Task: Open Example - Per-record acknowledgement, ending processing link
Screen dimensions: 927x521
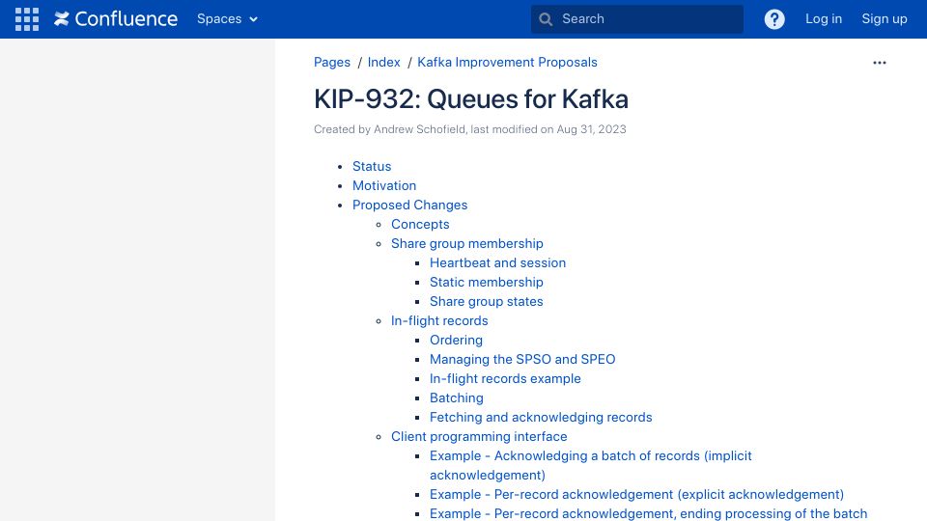Action: (x=649, y=514)
